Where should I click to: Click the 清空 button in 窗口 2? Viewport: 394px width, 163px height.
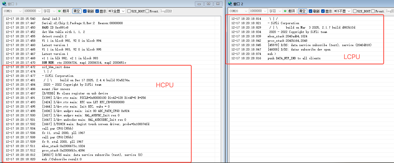(x=302, y=11)
